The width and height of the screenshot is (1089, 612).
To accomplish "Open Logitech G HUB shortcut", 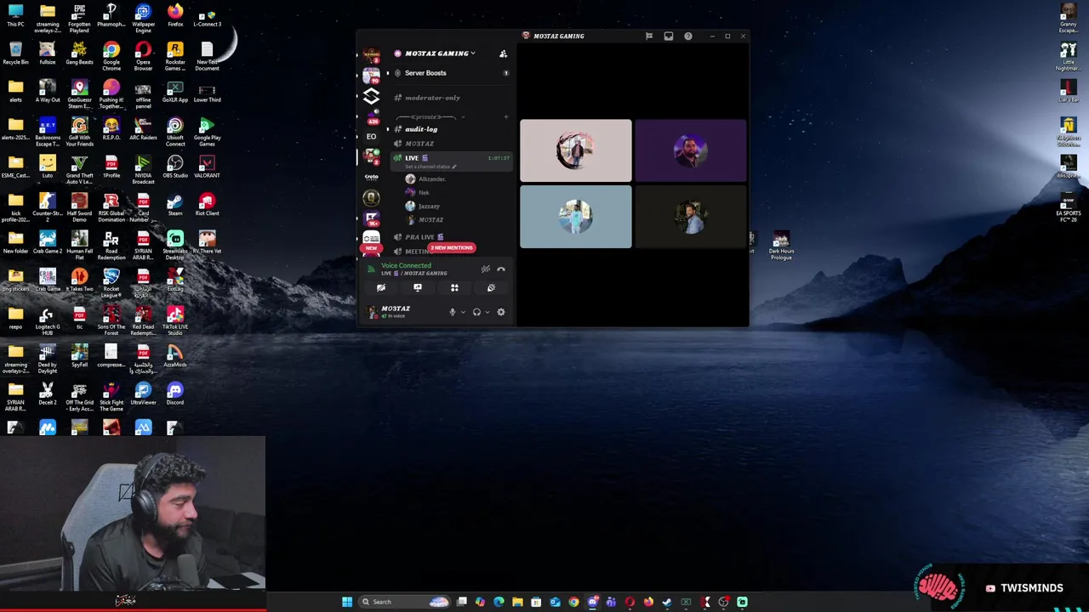I will [x=48, y=320].
